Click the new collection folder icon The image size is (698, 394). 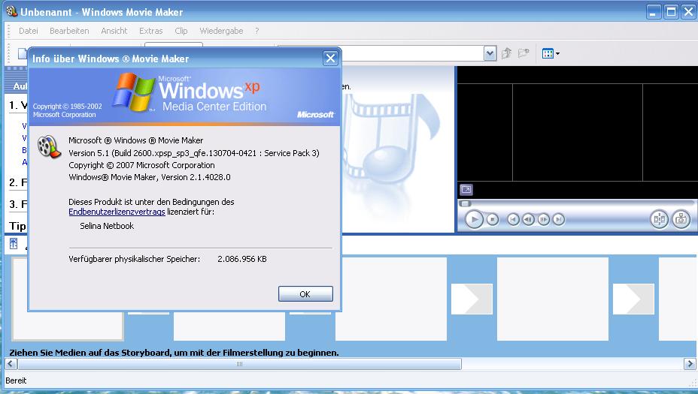pyautogui.click(x=523, y=53)
